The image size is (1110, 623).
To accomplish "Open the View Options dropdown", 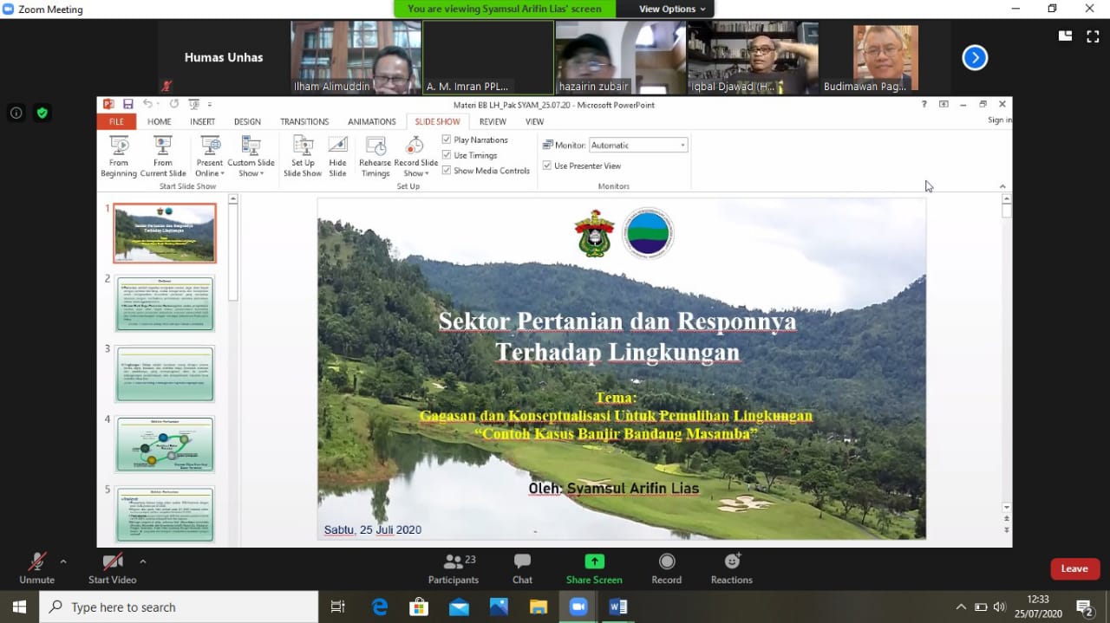I will pyautogui.click(x=672, y=9).
